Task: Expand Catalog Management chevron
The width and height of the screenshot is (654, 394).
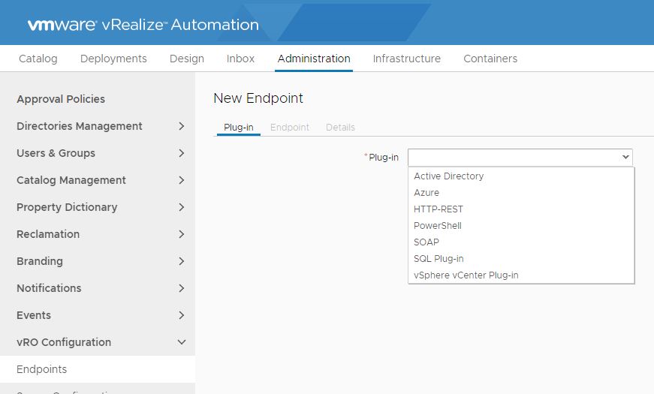Action: 182,180
